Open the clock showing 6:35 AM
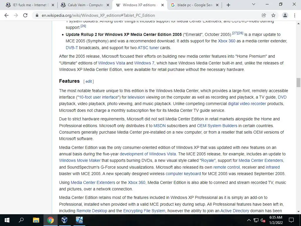The height and width of the screenshot is (226, 301). pyautogui.click(x=276, y=220)
